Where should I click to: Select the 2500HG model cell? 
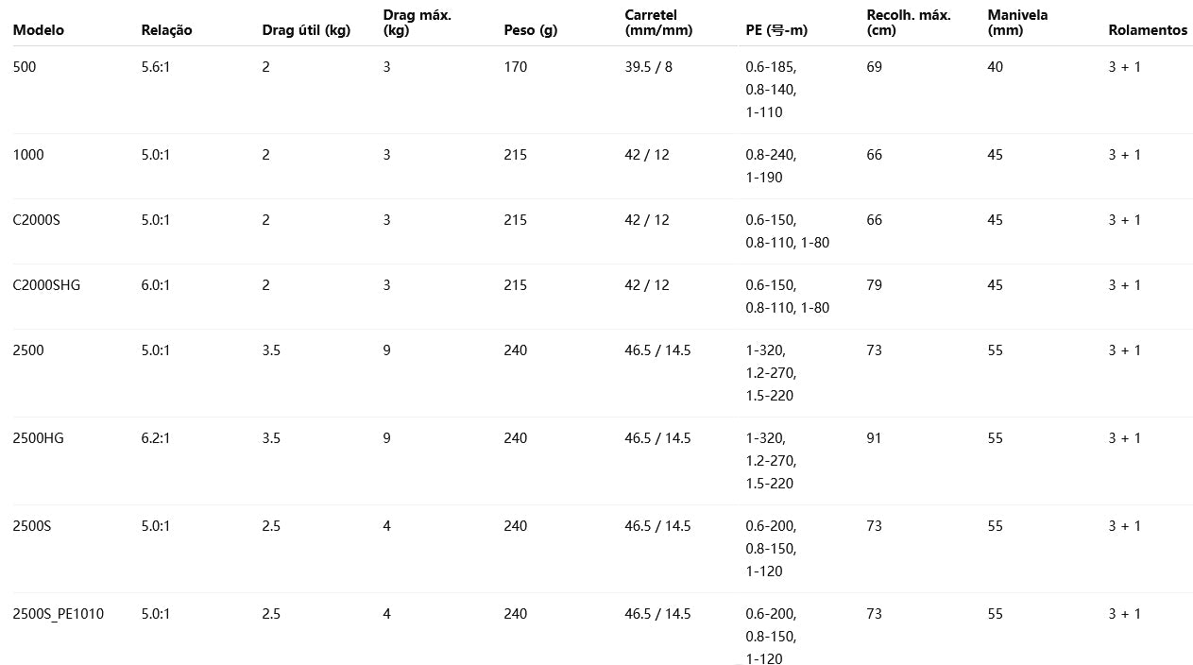[x=39, y=438]
